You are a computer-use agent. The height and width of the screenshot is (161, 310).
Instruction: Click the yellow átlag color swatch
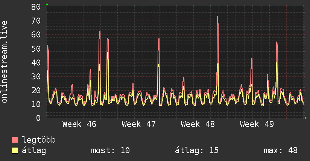[15, 151]
